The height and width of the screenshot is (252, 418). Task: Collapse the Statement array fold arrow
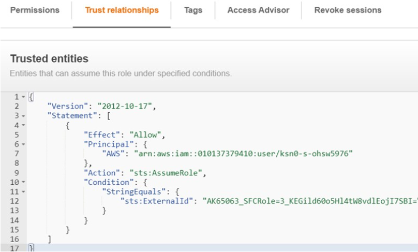23,115
